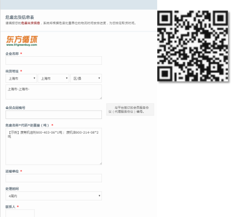The height and width of the screenshot is (217, 232).
Task: Click the 处理时间 label
Action: [x=12, y=189]
